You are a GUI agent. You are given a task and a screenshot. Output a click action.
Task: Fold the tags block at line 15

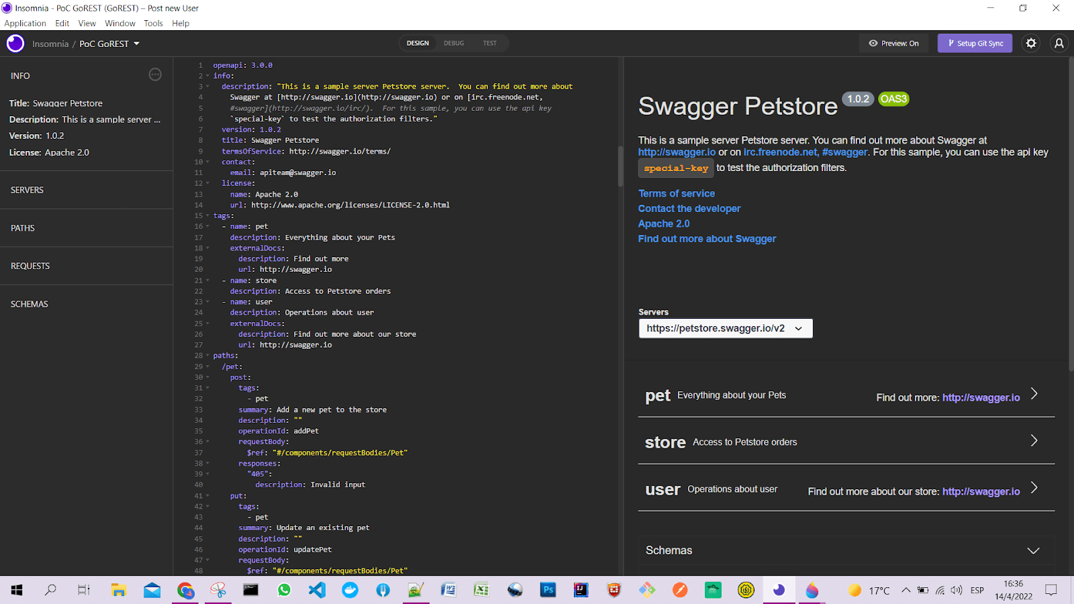click(207, 216)
